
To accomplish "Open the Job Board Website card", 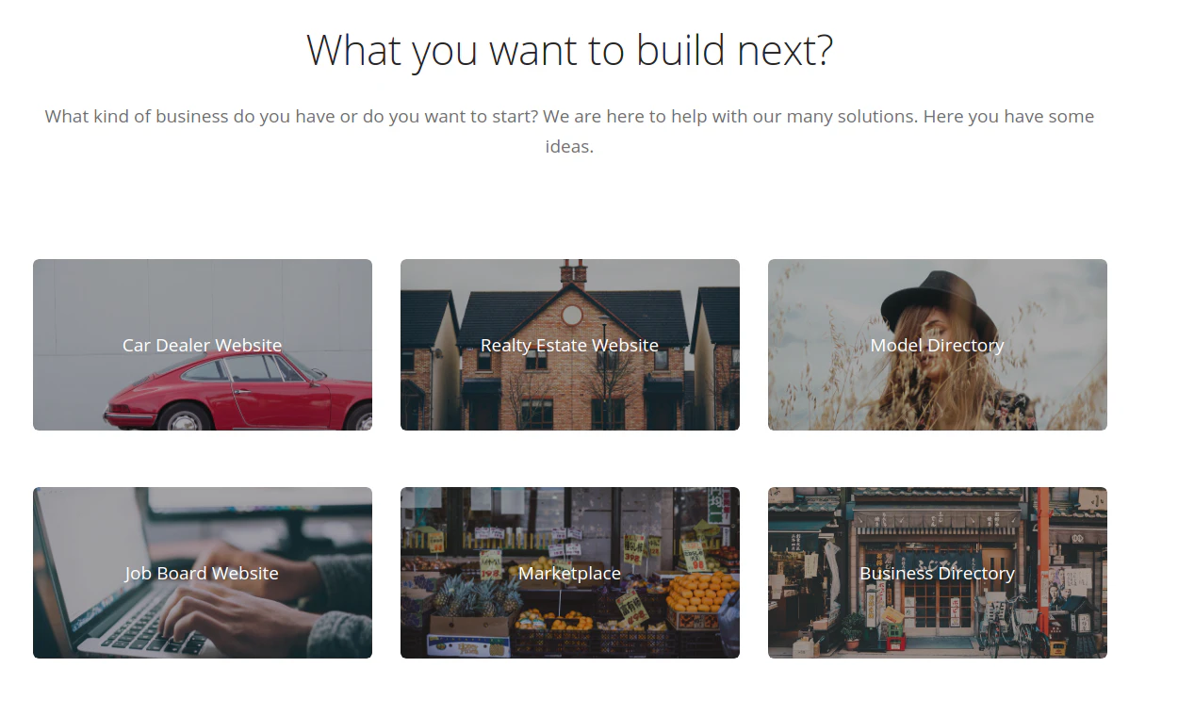I will (x=203, y=573).
